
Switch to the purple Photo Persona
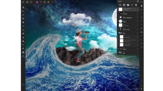click(x=37, y=2)
